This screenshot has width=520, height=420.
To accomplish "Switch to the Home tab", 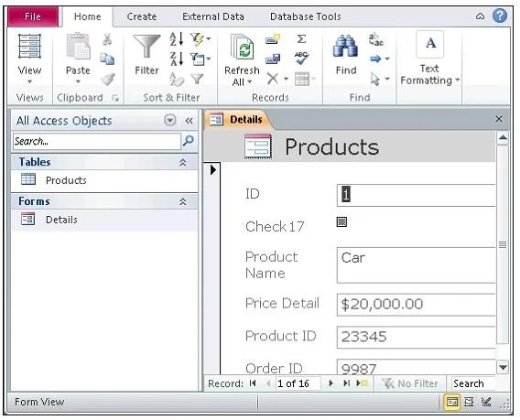I will 88,16.
